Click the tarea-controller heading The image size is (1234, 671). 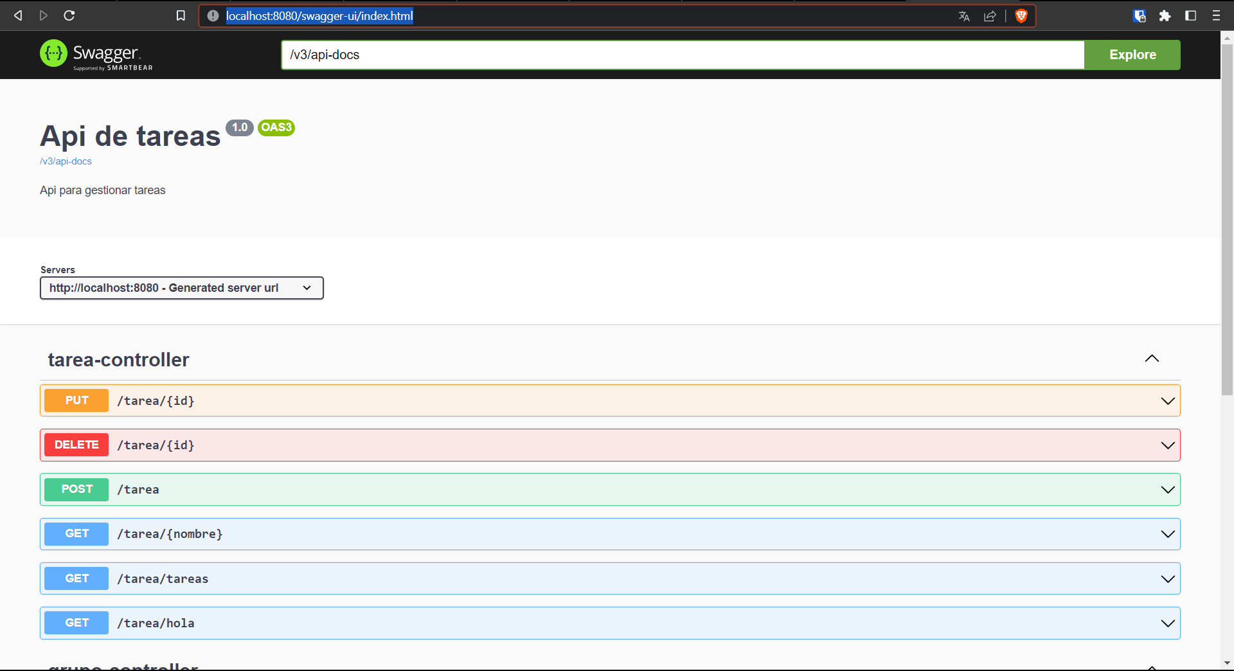[x=118, y=360]
